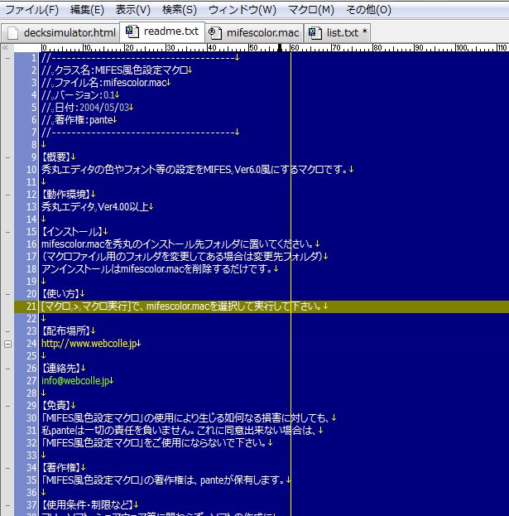Image resolution: width=509 pixels, height=516 pixels.
Task: Click the readme.txt tab file icon
Action: 132,31
